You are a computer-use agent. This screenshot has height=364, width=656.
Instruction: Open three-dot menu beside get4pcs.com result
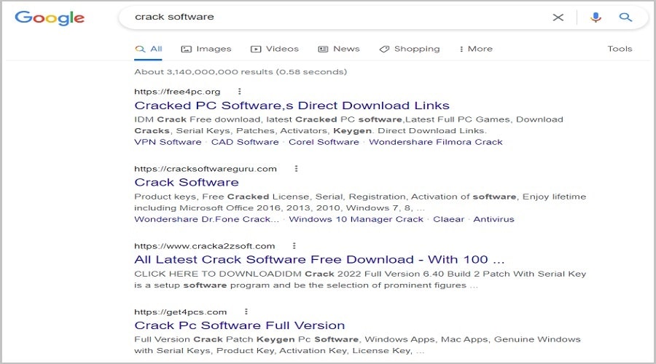click(x=245, y=312)
